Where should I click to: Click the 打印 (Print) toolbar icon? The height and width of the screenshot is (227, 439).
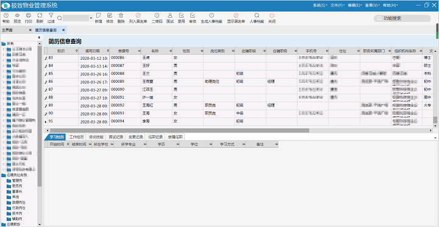point(28,16)
